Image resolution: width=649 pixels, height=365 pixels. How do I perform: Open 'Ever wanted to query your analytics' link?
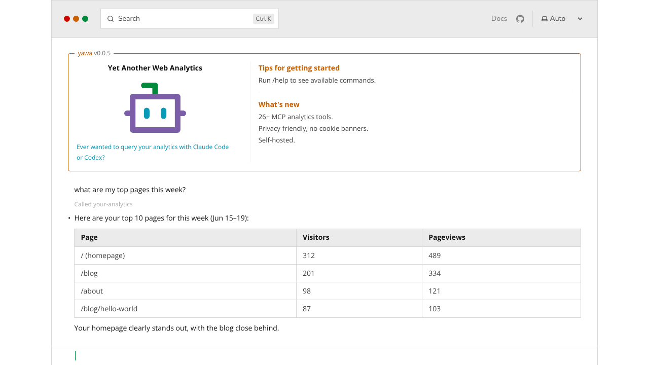pyautogui.click(x=153, y=152)
